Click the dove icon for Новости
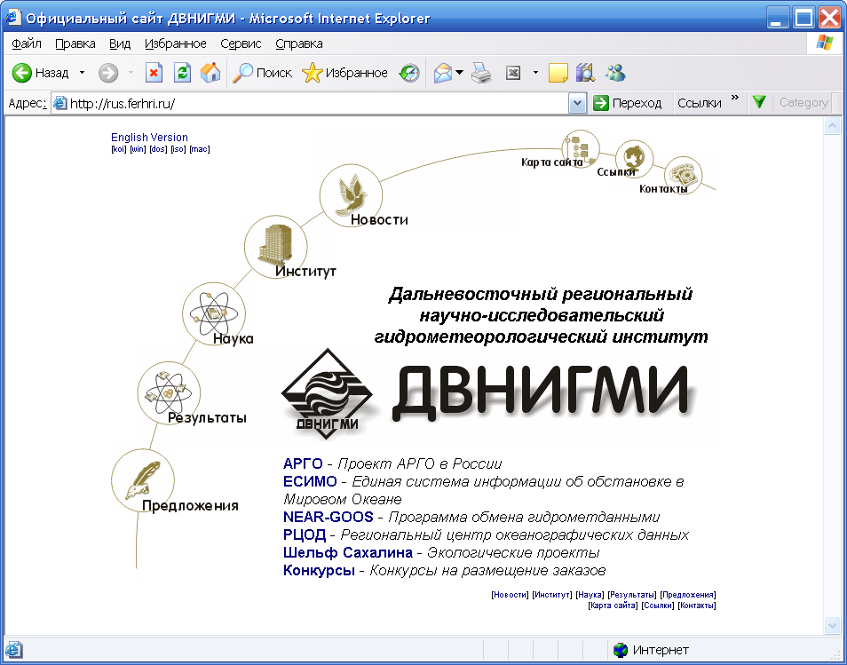The height and width of the screenshot is (665, 847). point(351,195)
